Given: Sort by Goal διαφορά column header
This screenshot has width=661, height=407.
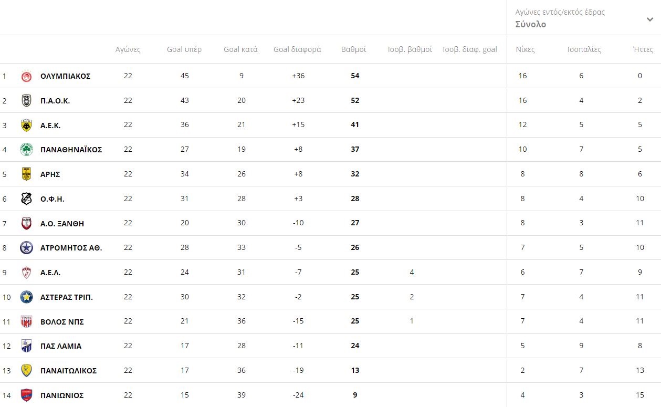Looking at the screenshot, I should point(297,49).
